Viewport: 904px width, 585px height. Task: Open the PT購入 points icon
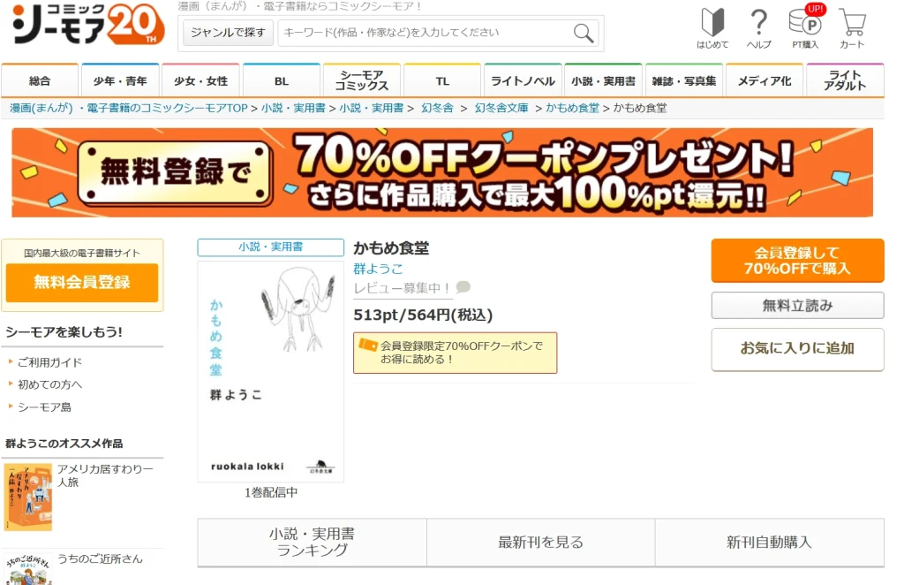tap(805, 27)
